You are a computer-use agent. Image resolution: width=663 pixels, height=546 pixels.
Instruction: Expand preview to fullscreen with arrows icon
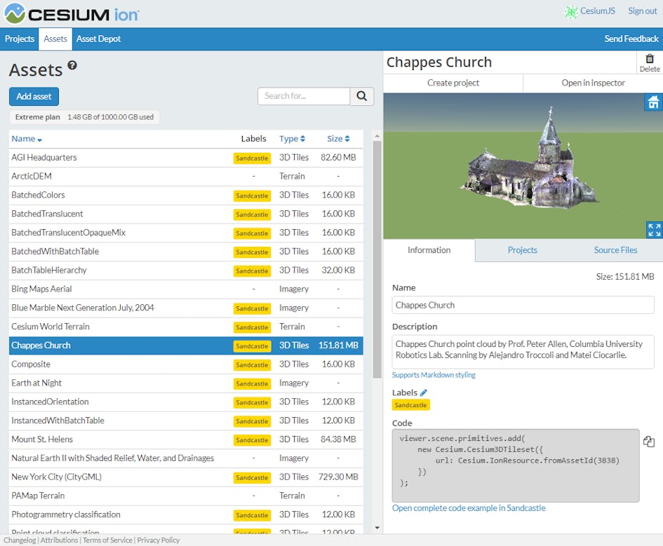(654, 229)
